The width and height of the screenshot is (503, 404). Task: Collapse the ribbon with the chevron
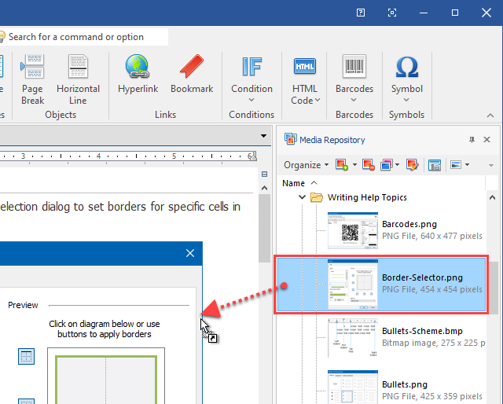click(490, 116)
